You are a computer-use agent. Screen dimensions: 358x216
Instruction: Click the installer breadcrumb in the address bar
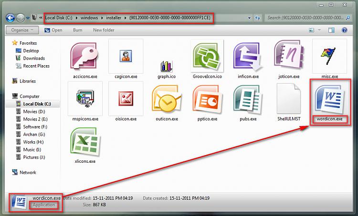coord(114,18)
